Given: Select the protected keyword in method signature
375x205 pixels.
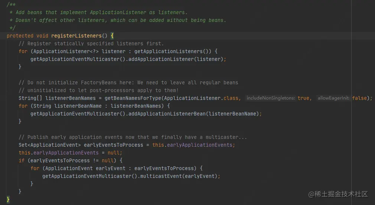Looking at the screenshot, I should (20, 36).
